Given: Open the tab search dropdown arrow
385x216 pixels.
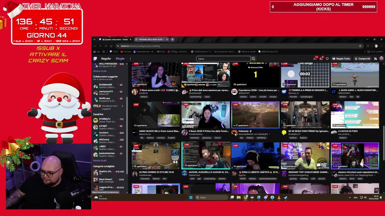Looking at the screenshot, I should [94, 39].
